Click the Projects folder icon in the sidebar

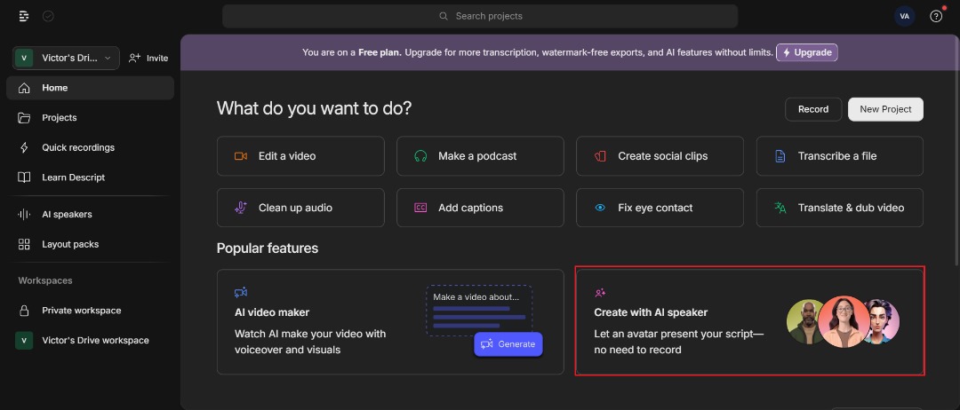click(24, 118)
